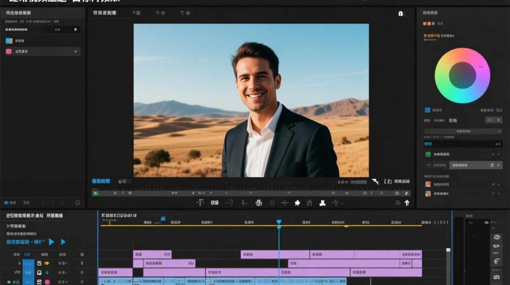Toggle the white square icon at preview top right
Image resolution: width=510 pixels, height=285 pixels.
401,13
